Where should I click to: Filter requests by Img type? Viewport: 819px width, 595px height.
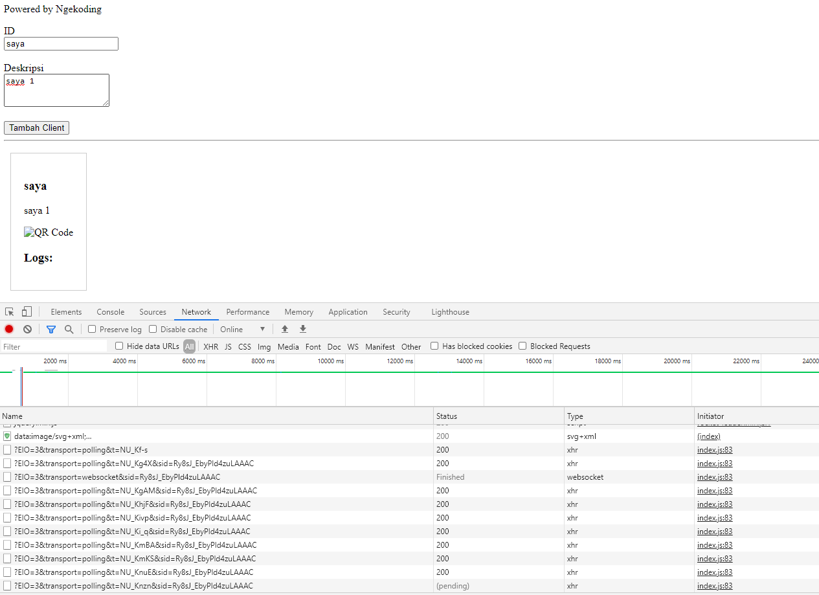click(x=264, y=346)
